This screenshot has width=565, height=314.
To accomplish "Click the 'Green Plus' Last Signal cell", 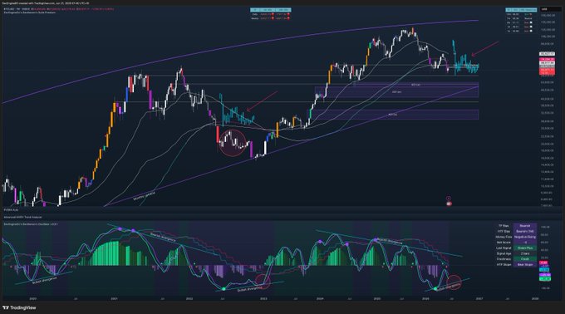I will point(525,248).
